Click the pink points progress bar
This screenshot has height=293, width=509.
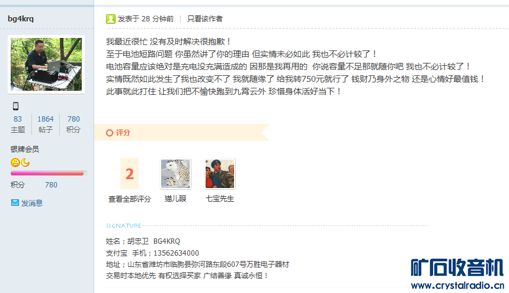coord(49,173)
